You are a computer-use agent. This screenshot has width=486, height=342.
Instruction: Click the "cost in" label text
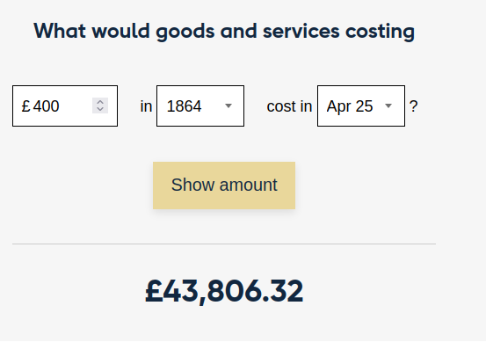(289, 106)
